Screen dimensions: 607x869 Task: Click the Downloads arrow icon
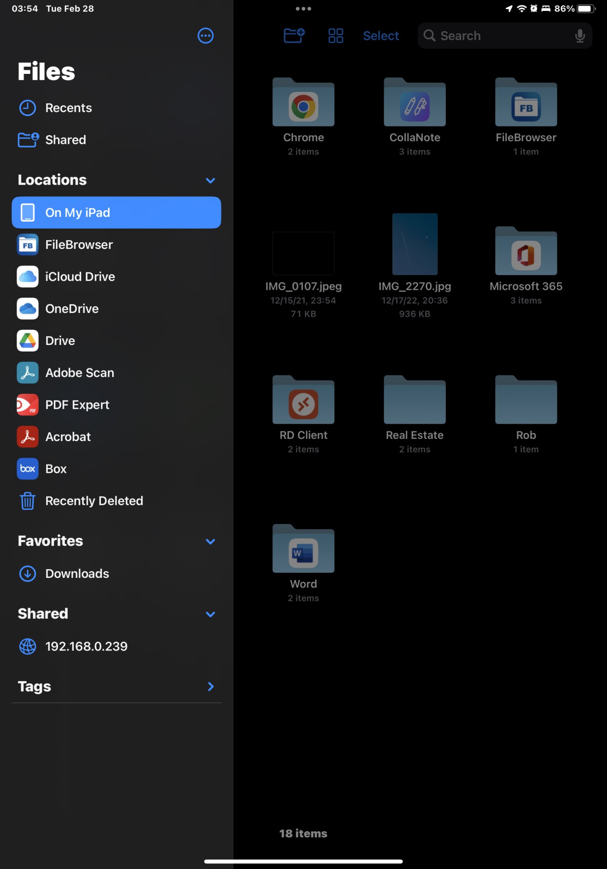tap(28, 574)
